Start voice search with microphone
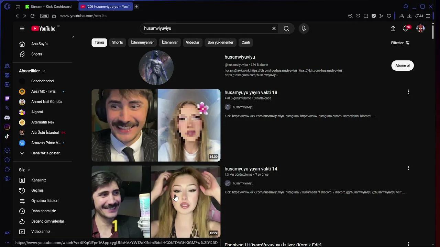440x247 pixels. click(x=304, y=28)
